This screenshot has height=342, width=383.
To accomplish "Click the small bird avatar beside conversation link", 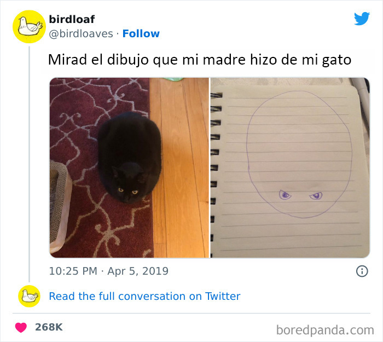I will pyautogui.click(x=29, y=296).
